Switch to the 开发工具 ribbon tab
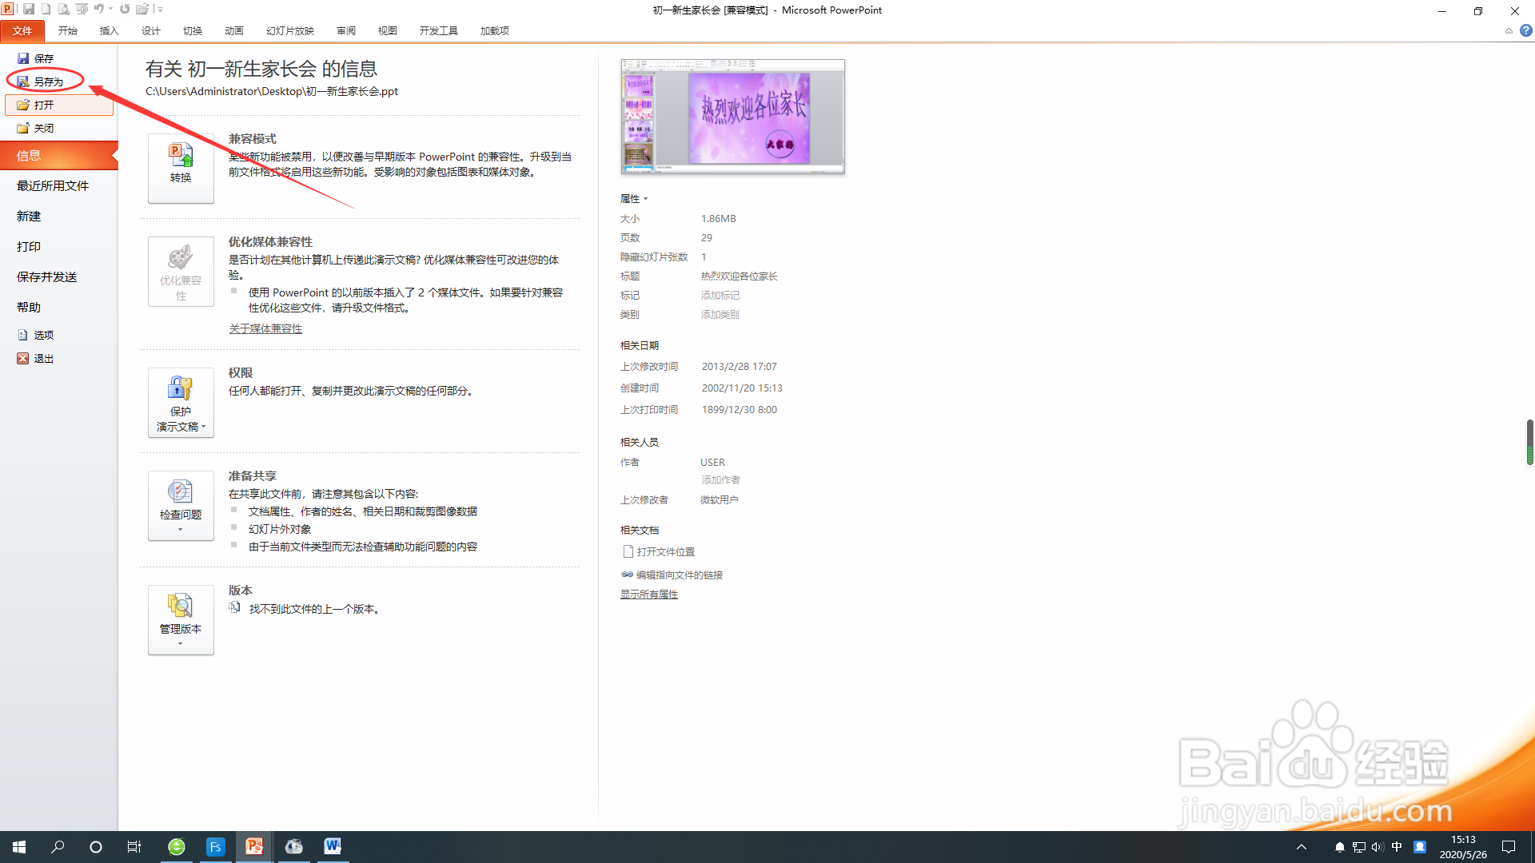The image size is (1535, 863). 439,31
